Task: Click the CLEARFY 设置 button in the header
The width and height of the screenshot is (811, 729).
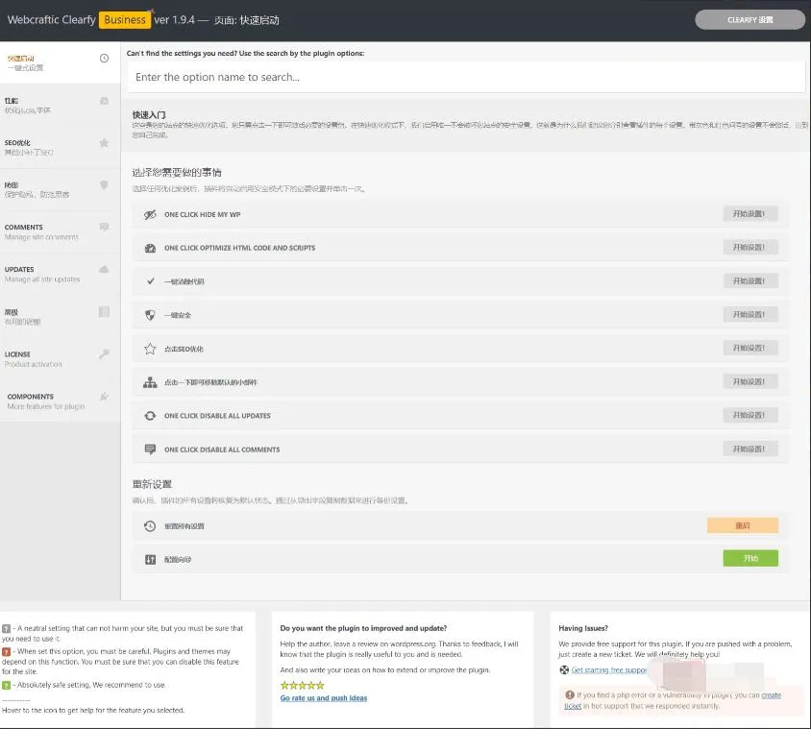Action: [750, 19]
